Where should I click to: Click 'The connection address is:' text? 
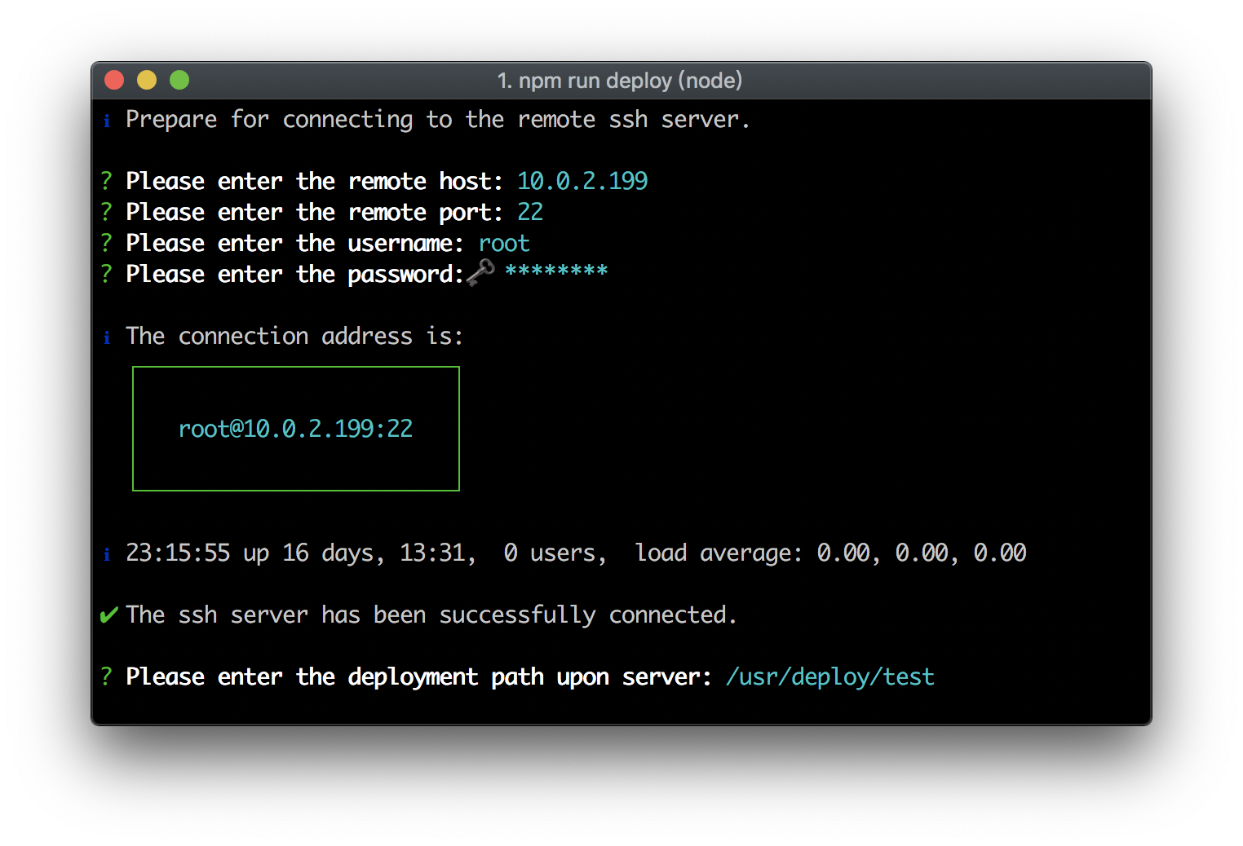click(294, 337)
